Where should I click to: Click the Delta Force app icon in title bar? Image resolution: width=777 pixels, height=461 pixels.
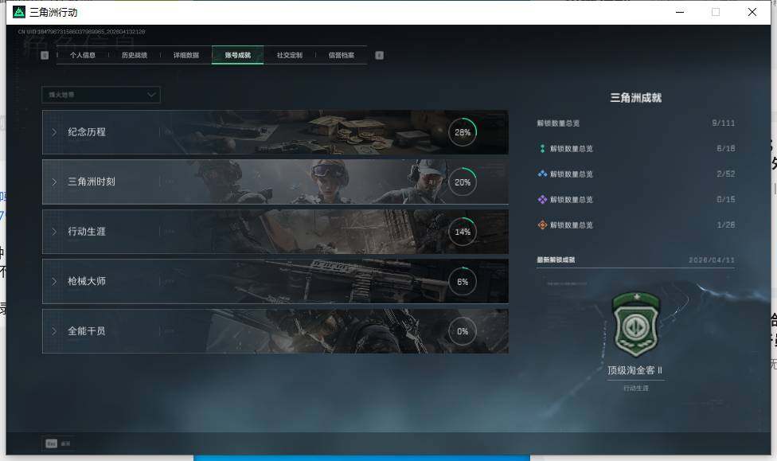tap(19, 12)
